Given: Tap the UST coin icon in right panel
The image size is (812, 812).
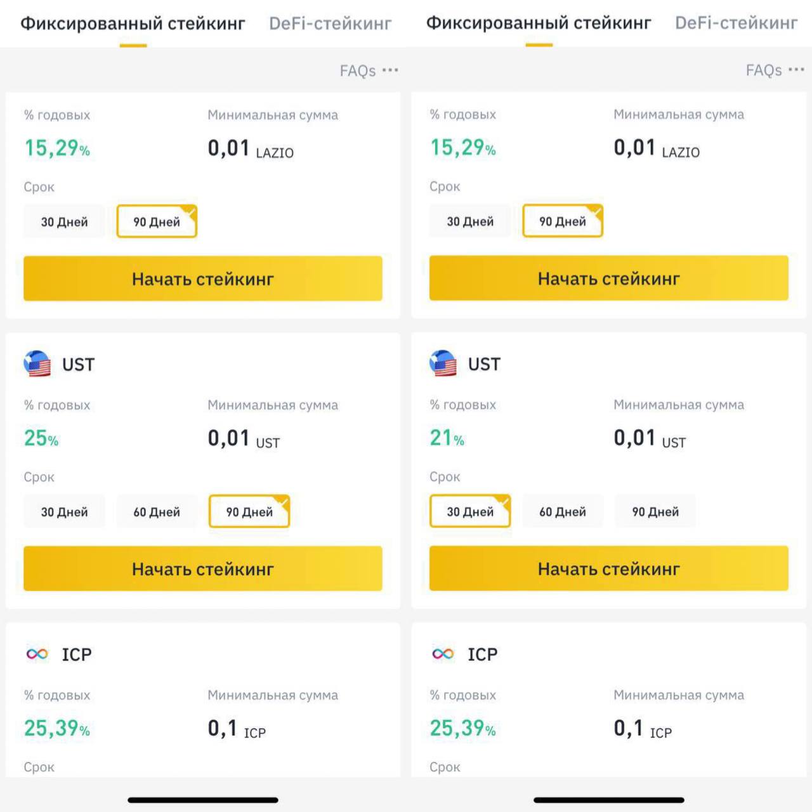Looking at the screenshot, I should coord(443,363).
